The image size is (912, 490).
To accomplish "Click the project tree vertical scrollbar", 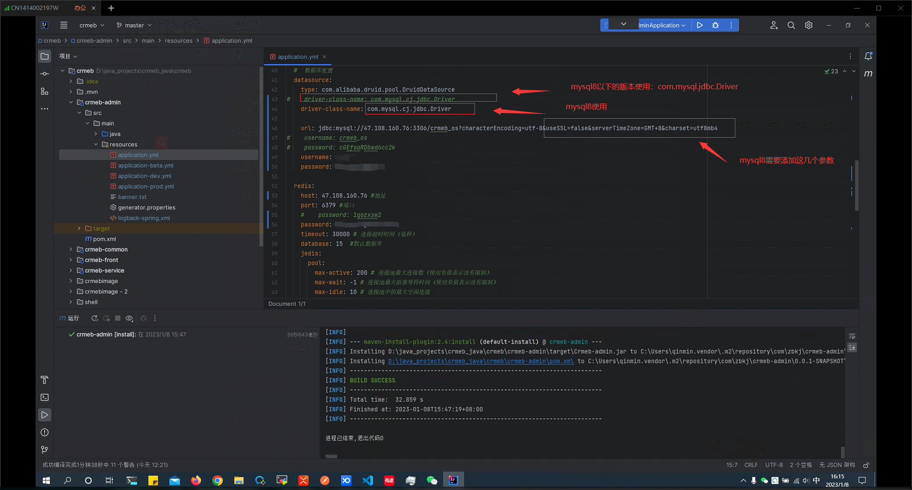I will click(261, 157).
